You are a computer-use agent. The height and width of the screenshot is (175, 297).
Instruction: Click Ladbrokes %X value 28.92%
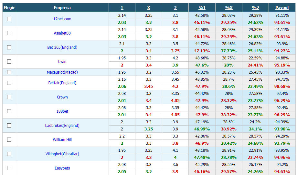coord(229,129)
